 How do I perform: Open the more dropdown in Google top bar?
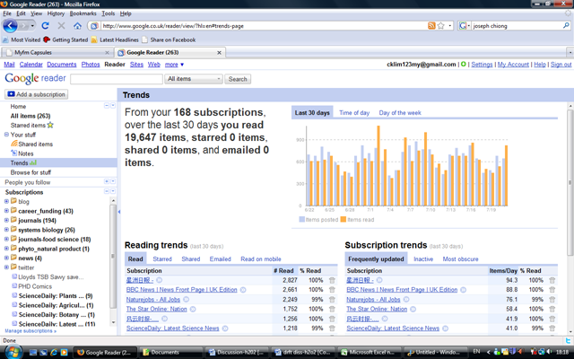point(174,65)
